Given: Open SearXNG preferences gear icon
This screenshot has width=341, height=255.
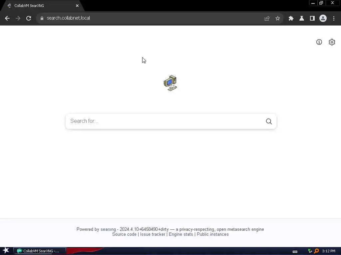Looking at the screenshot, I should tap(332, 42).
